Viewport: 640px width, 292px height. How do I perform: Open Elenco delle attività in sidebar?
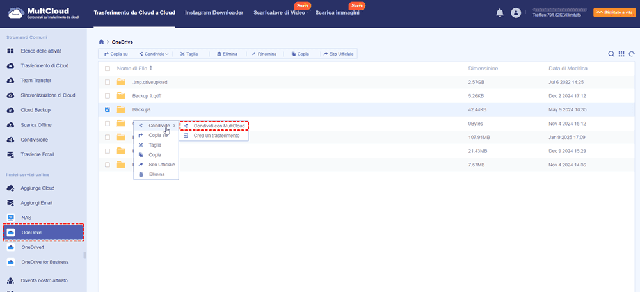click(x=41, y=51)
